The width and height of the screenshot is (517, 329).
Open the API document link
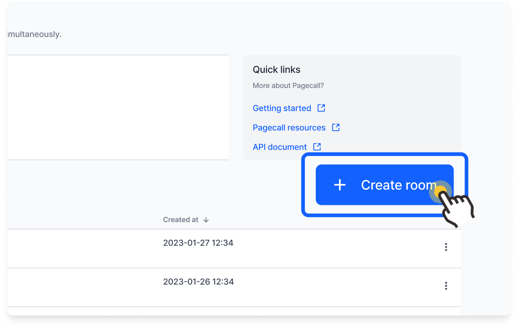280,147
